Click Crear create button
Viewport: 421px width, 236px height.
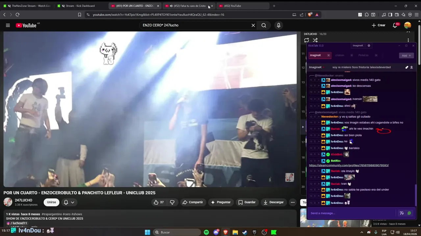pos(378,25)
